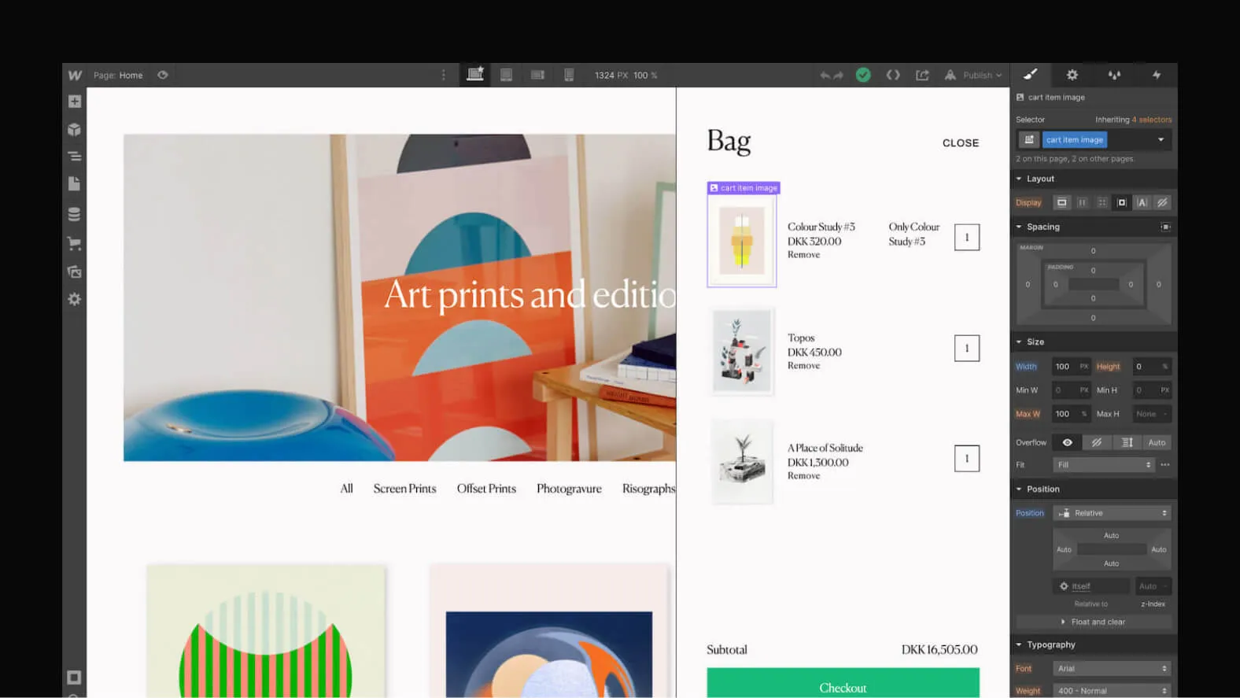Image resolution: width=1240 pixels, height=698 pixels.
Task: Select the Desktop base breakpoint
Action: pyautogui.click(x=475, y=75)
